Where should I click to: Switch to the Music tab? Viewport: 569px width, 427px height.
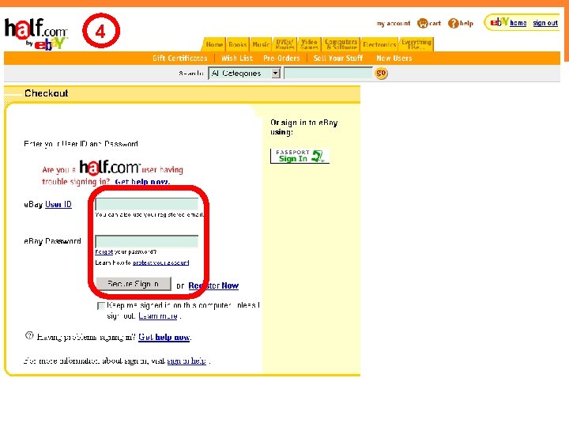261,44
